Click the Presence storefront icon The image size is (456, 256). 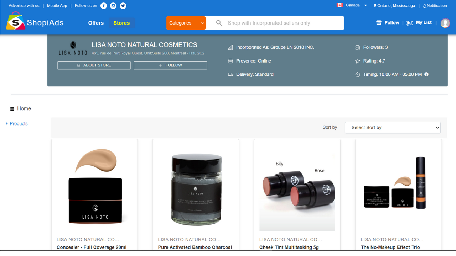point(230,61)
